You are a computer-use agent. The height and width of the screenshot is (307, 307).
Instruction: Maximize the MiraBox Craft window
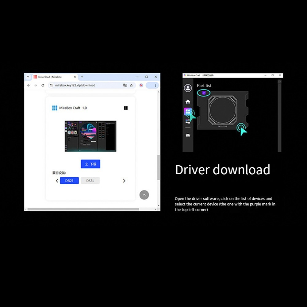click(273, 75)
